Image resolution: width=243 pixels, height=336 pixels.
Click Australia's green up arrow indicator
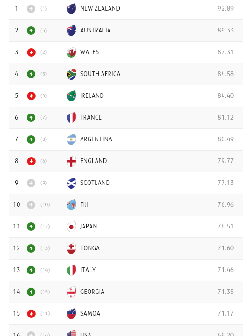(31, 31)
